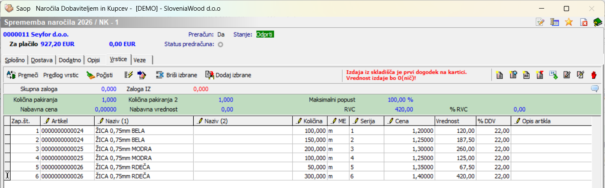605x188 pixels.
Task: Click article cell 0000000000024 in row 1
Action: [66, 130]
